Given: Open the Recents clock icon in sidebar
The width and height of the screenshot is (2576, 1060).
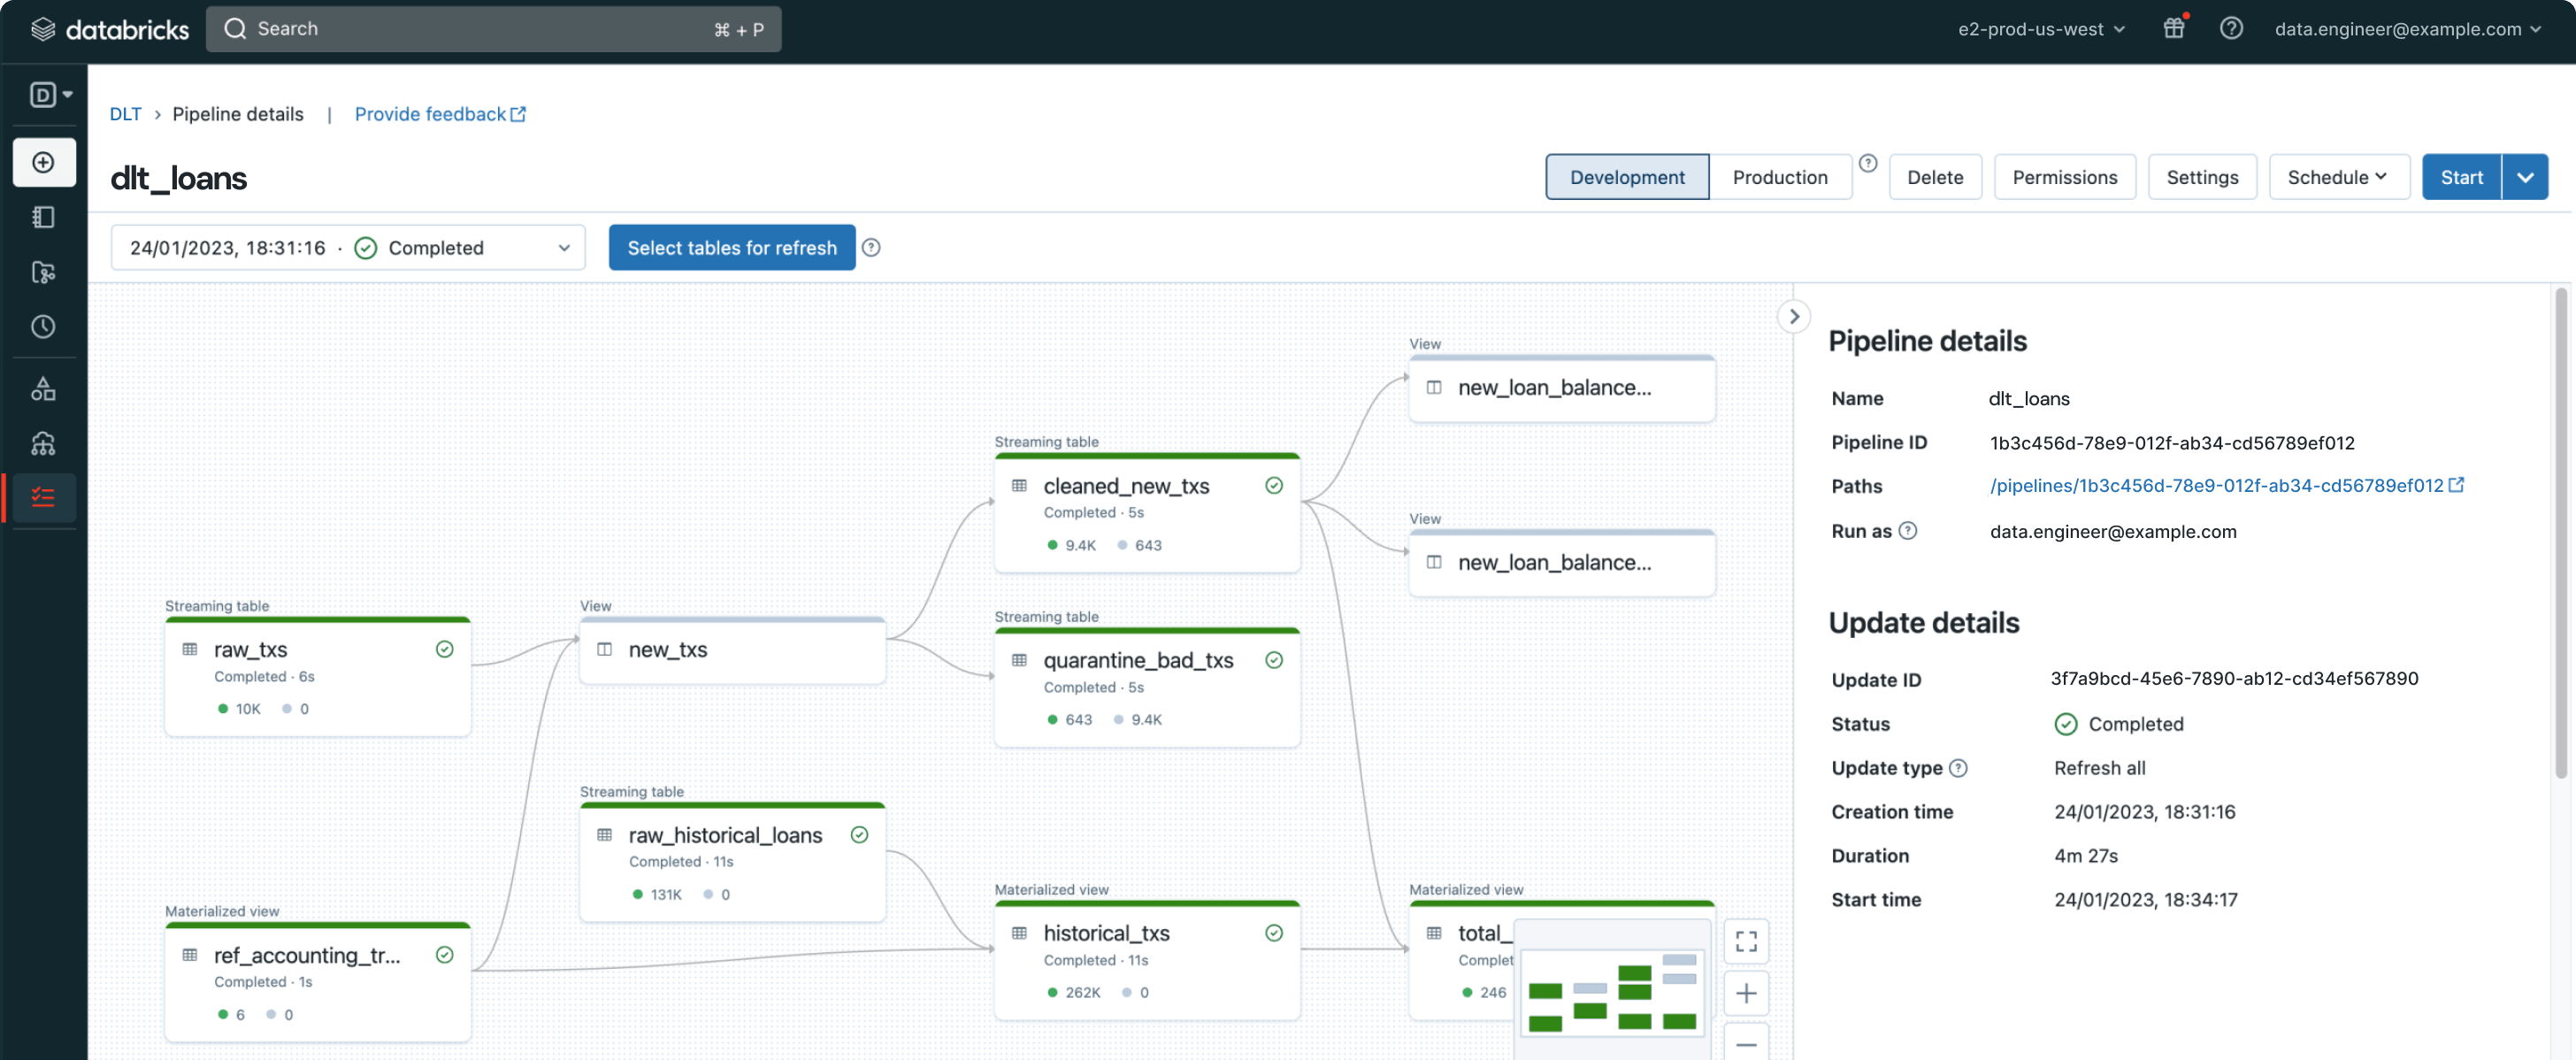Looking at the screenshot, I should pos(43,327).
